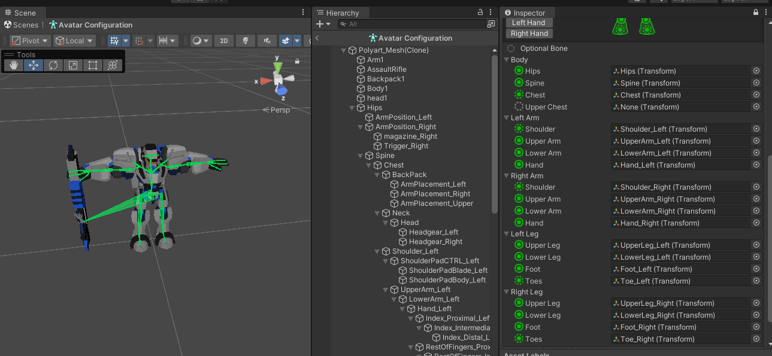Select the Rotate tool
772x356 pixels.
pyautogui.click(x=53, y=65)
